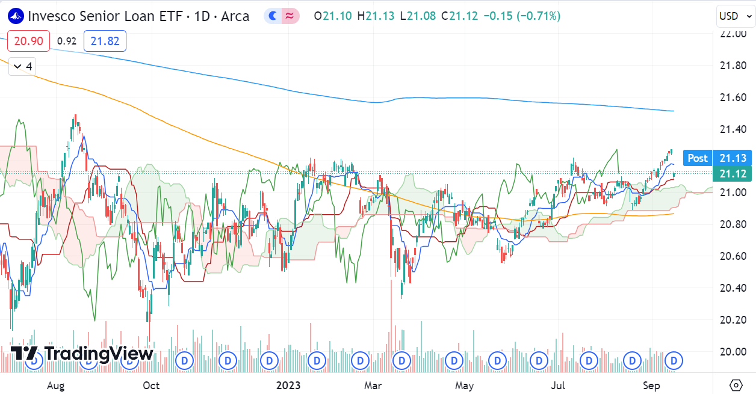Click the 20.60 price axis label
The width and height of the screenshot is (756, 394).
click(734, 256)
